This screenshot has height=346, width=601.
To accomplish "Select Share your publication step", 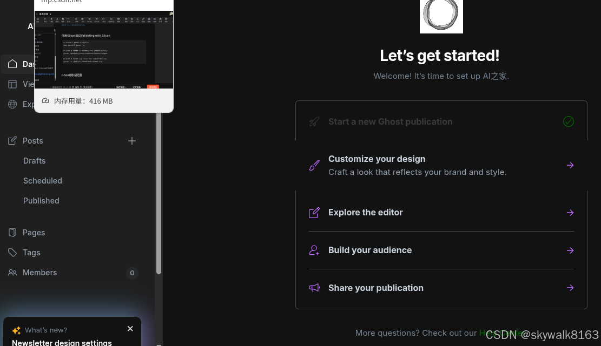I will pyautogui.click(x=441, y=288).
